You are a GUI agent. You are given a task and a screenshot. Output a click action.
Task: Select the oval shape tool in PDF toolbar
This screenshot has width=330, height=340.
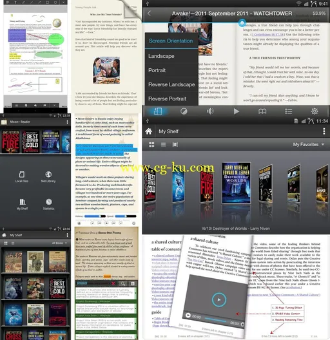click(x=55, y=2)
